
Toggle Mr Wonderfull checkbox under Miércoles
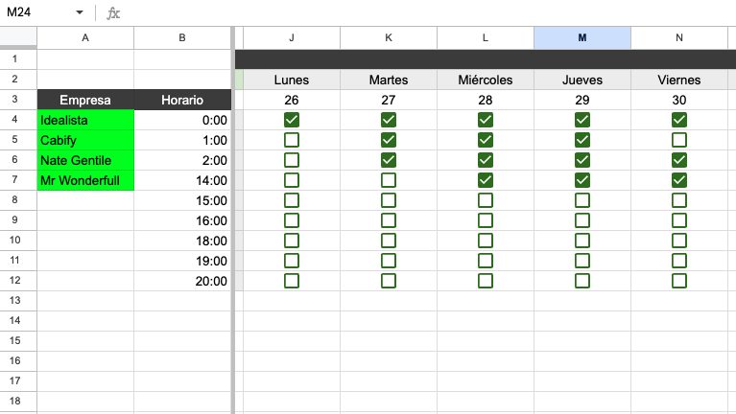[x=486, y=180]
